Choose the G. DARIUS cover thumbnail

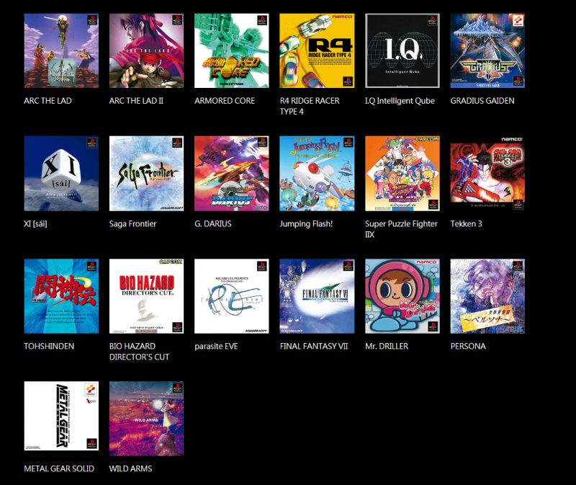pyautogui.click(x=232, y=174)
